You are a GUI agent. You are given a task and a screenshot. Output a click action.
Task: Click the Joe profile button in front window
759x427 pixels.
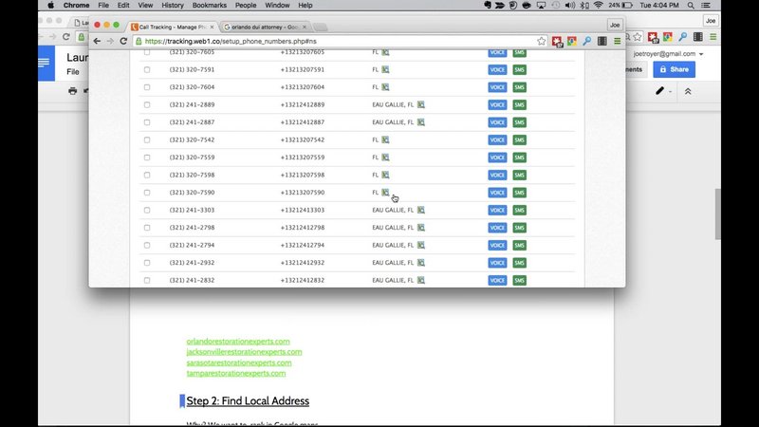pyautogui.click(x=615, y=25)
